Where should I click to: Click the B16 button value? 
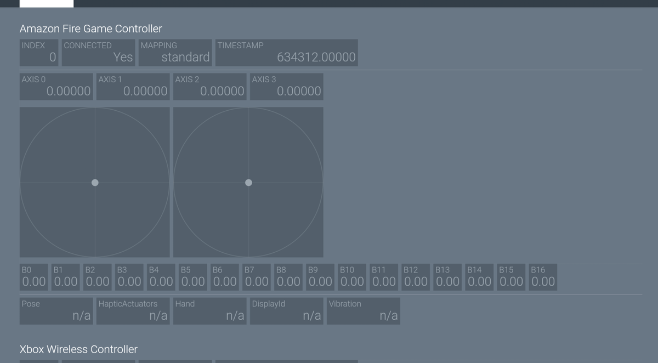[543, 277]
